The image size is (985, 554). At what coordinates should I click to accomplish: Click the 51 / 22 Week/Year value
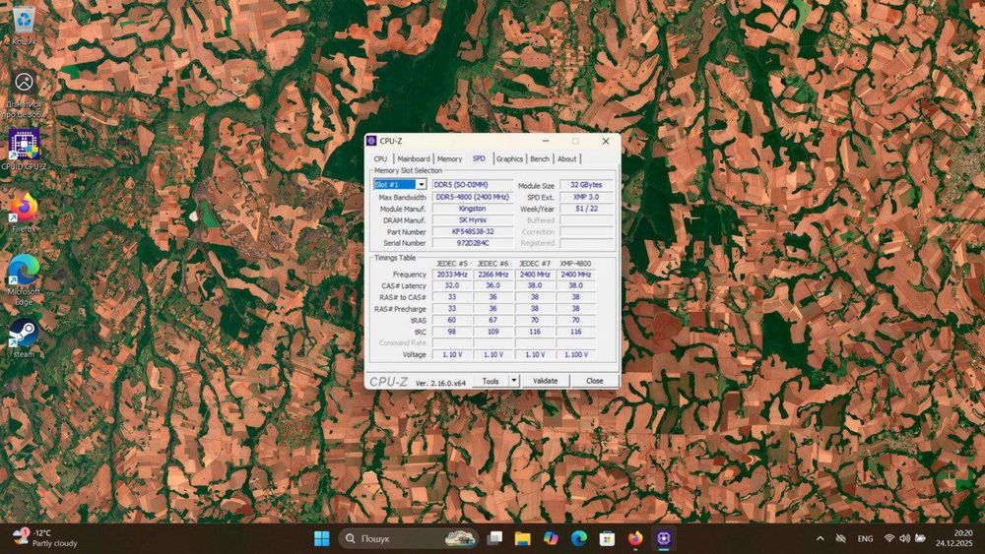click(x=586, y=209)
